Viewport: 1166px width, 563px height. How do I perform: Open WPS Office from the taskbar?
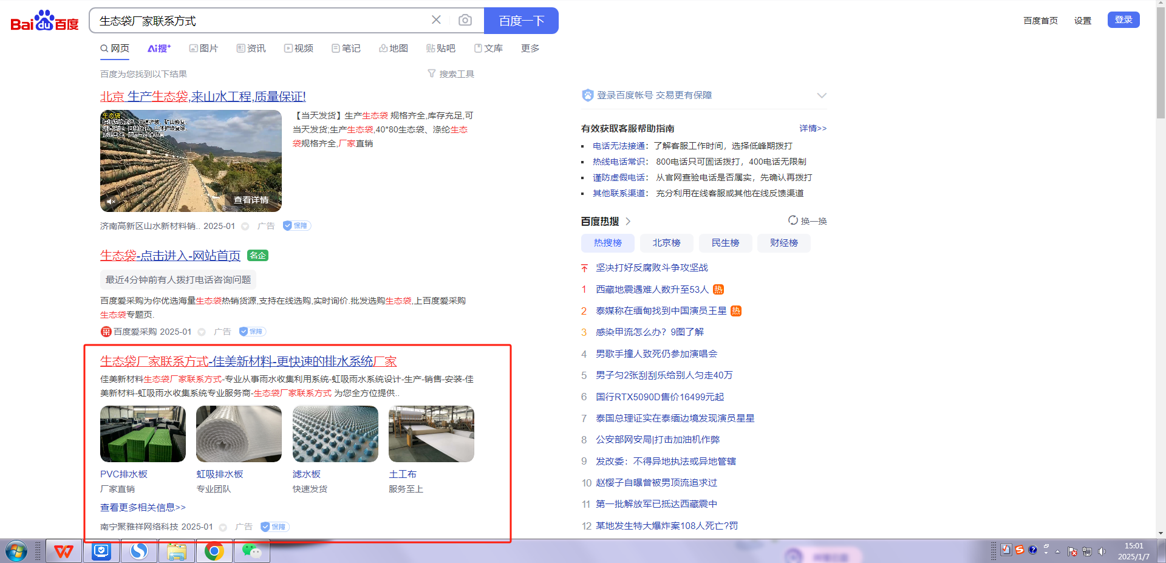64,551
